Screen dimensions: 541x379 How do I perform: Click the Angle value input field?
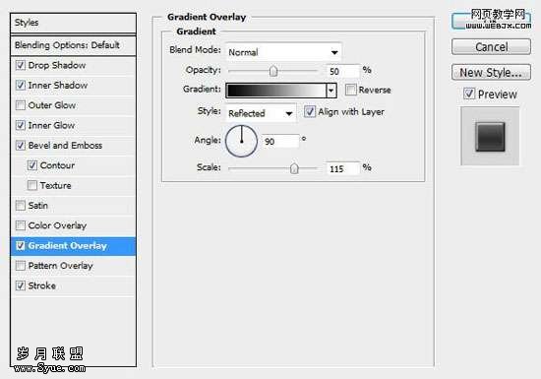(279, 141)
